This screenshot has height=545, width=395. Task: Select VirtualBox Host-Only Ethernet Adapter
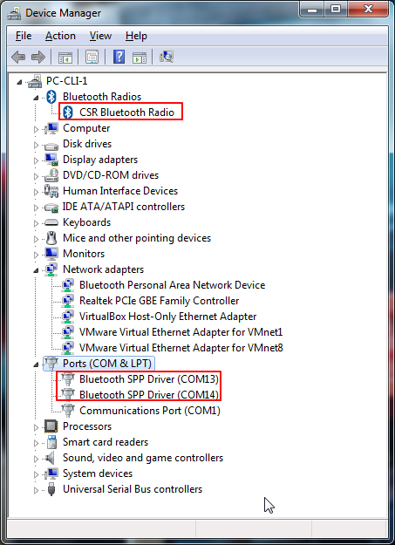click(168, 317)
